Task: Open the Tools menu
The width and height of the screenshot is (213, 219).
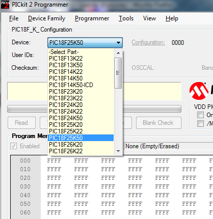Action: [126, 18]
